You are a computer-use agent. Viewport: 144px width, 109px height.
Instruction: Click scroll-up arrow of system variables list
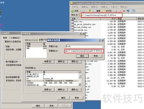(x=80, y=72)
